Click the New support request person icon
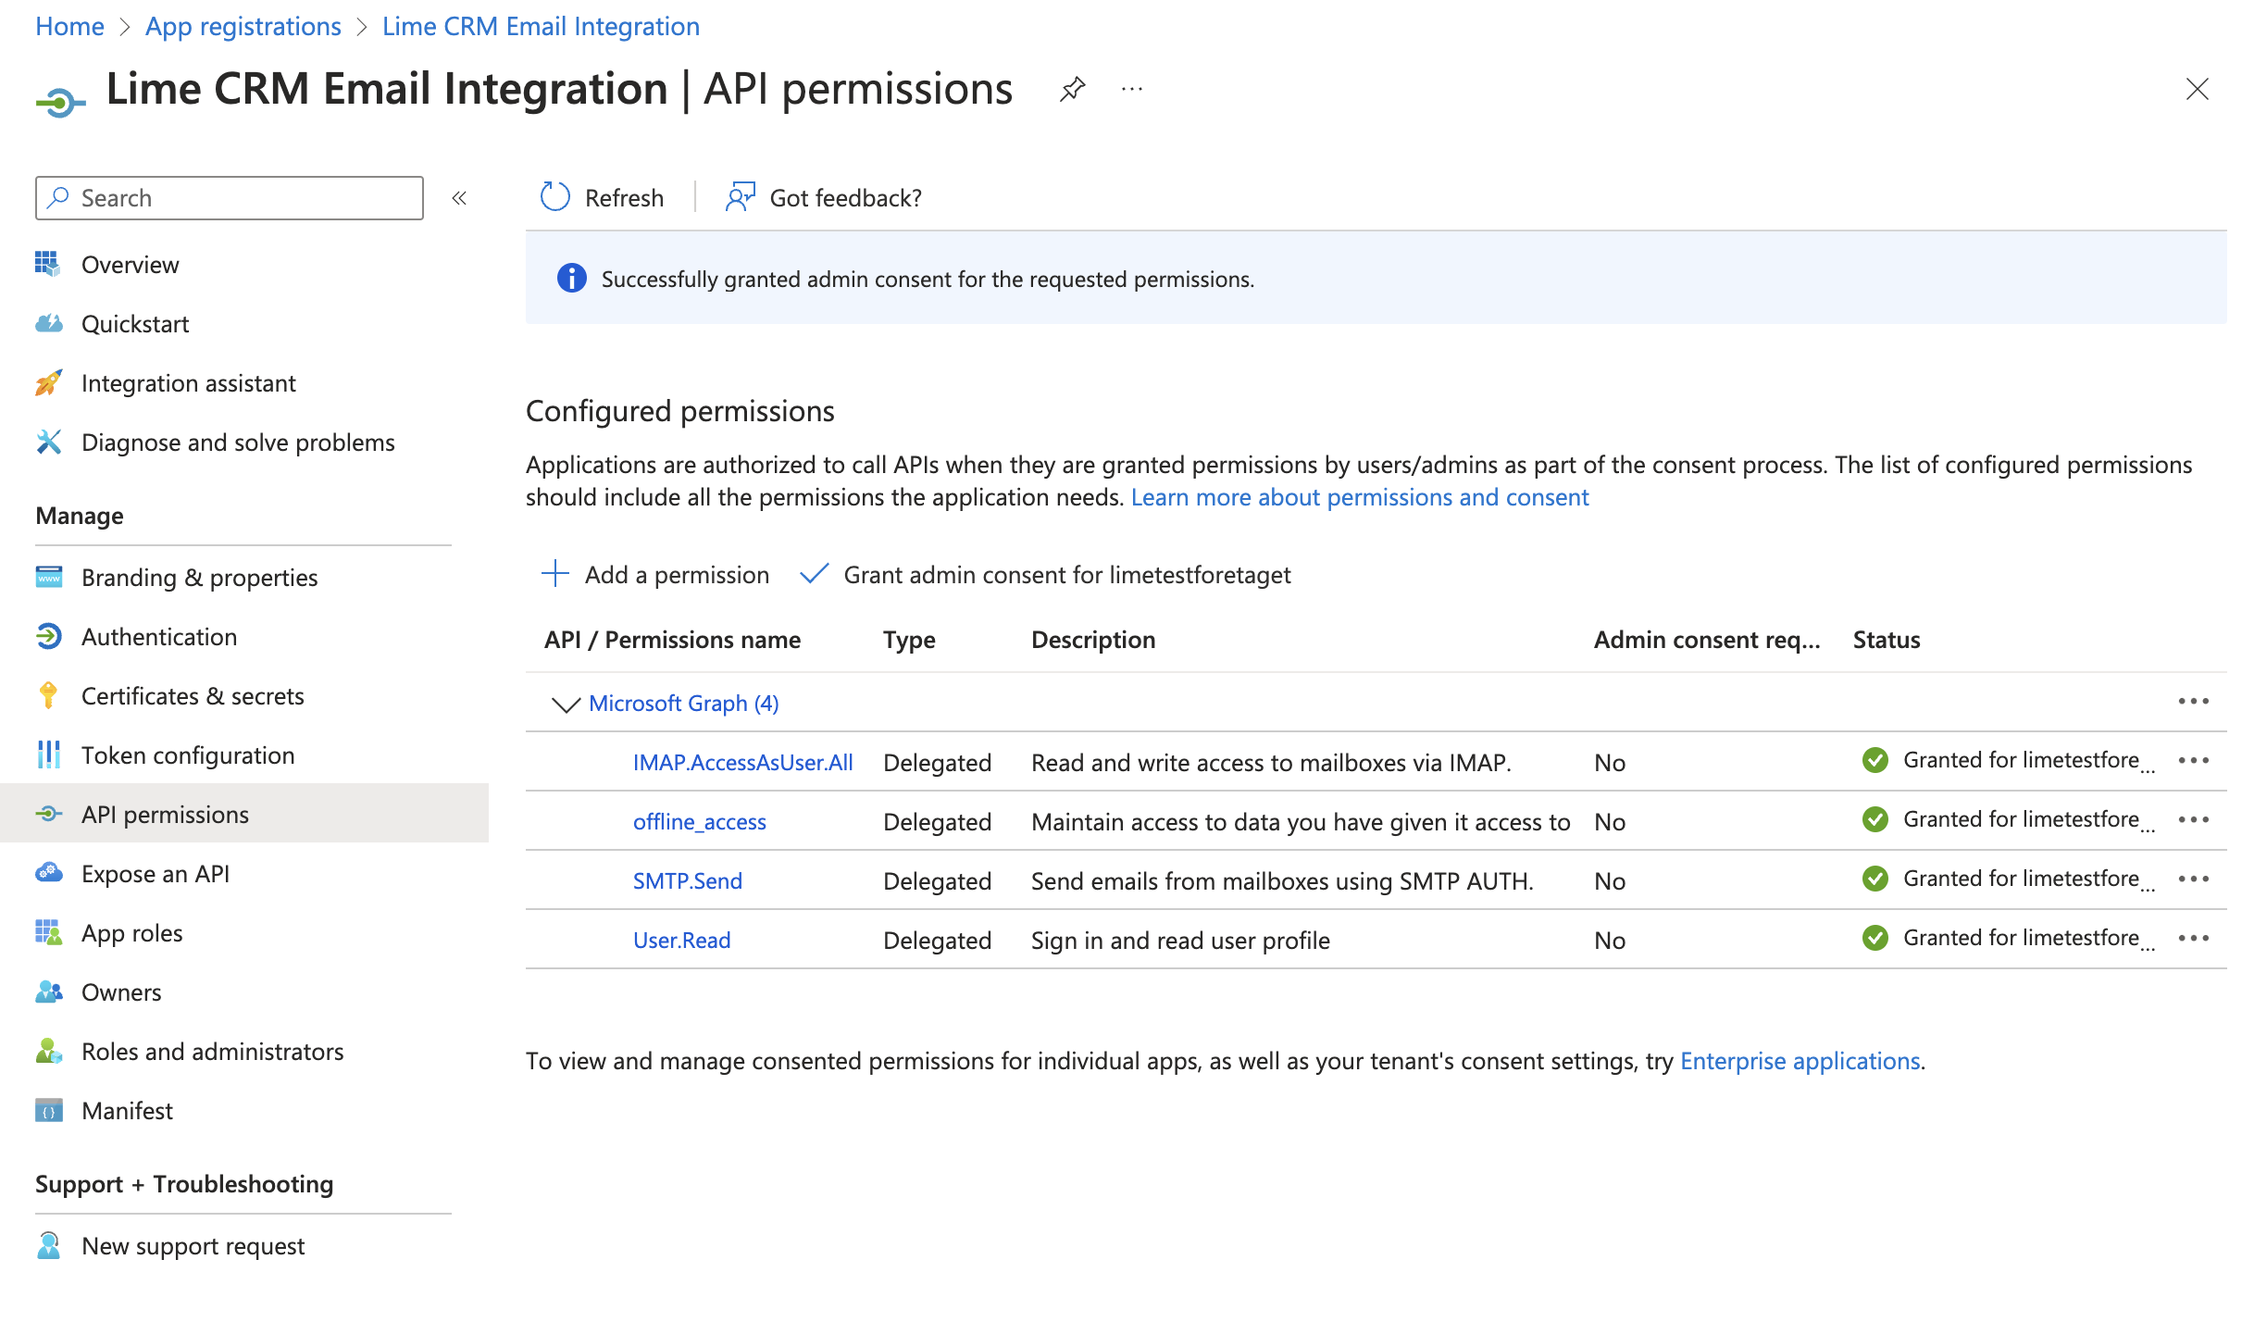Screen dimensions: 2242x1322 click(x=48, y=1245)
